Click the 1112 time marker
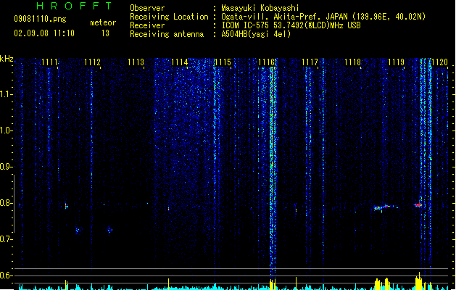Viewport: 456px width, 290px height. (x=92, y=62)
